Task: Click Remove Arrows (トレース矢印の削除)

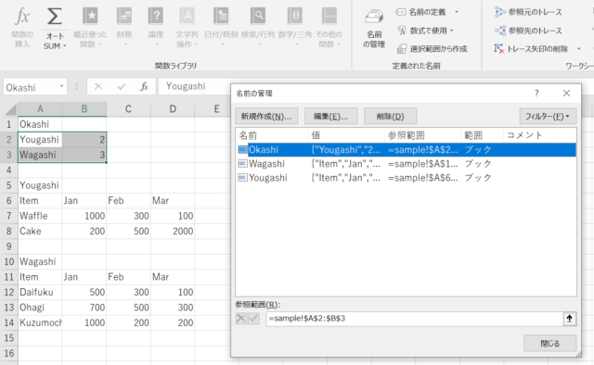Action: [531, 49]
